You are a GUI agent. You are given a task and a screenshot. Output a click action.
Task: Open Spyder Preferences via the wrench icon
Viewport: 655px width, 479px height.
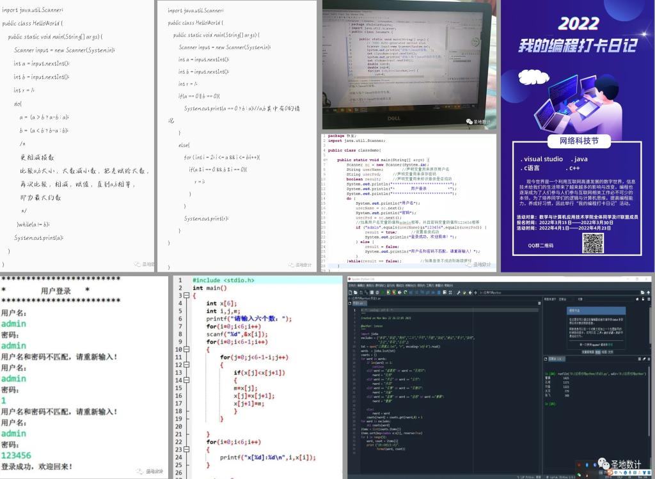point(459,293)
